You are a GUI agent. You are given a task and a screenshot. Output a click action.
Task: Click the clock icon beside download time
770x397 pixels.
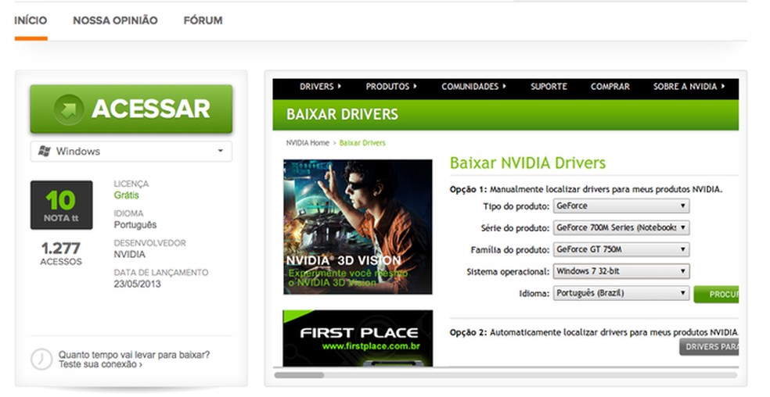41,359
